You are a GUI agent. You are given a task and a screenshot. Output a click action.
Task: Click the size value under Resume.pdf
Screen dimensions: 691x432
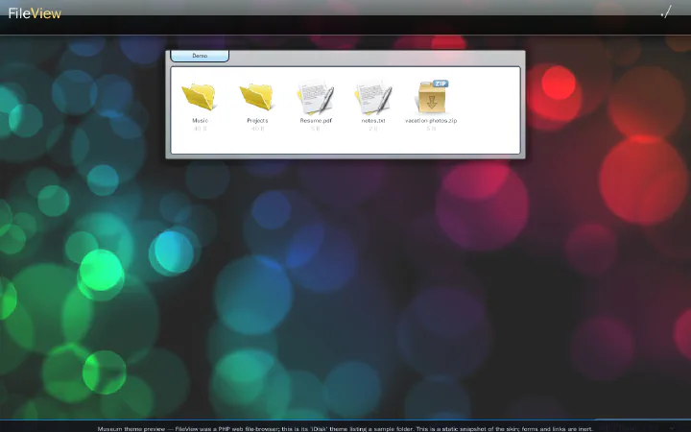pos(316,129)
